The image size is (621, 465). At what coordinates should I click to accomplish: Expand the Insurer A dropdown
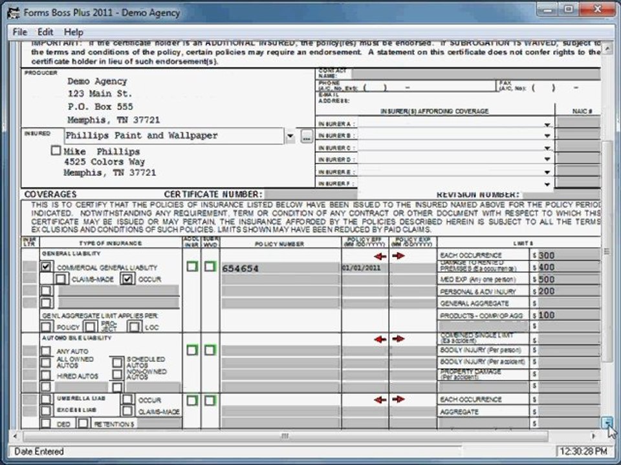click(547, 125)
